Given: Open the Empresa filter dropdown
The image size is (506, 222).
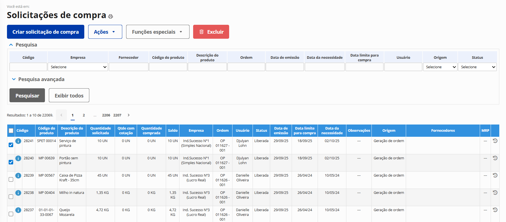Looking at the screenshot, I should [78, 67].
